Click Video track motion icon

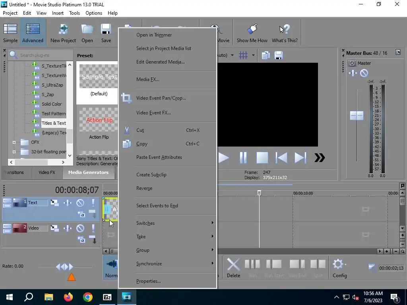(54, 228)
